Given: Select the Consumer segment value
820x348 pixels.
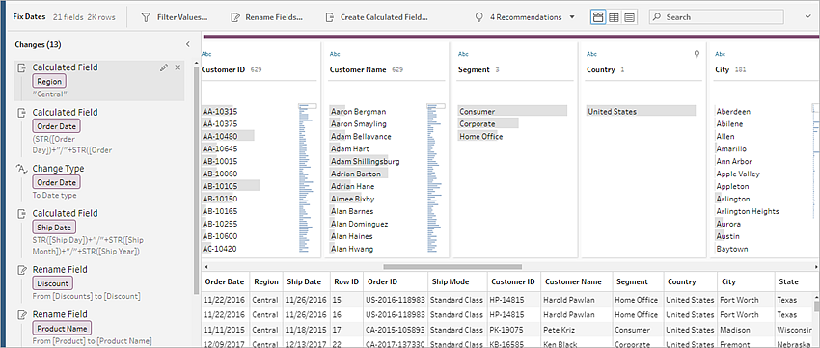Looking at the screenshot, I should [512, 111].
